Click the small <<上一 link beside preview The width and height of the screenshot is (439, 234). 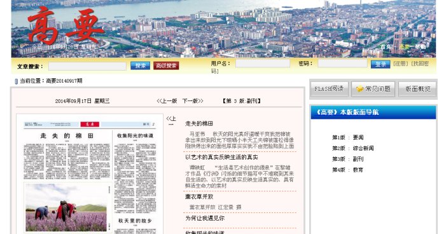tap(171, 121)
